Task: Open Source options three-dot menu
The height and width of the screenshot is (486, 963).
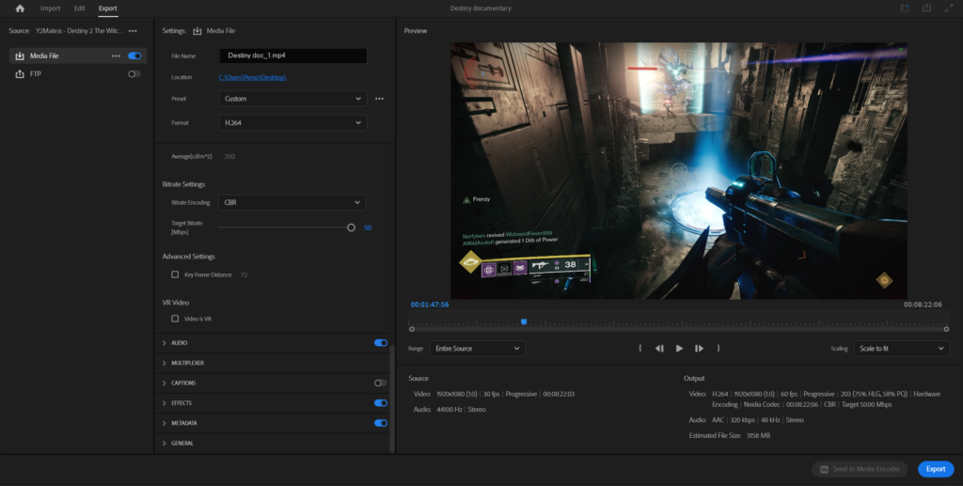Action: (133, 31)
